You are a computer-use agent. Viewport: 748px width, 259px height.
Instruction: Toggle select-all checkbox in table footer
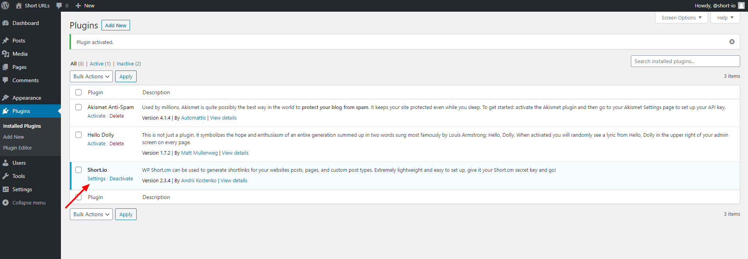click(x=78, y=197)
